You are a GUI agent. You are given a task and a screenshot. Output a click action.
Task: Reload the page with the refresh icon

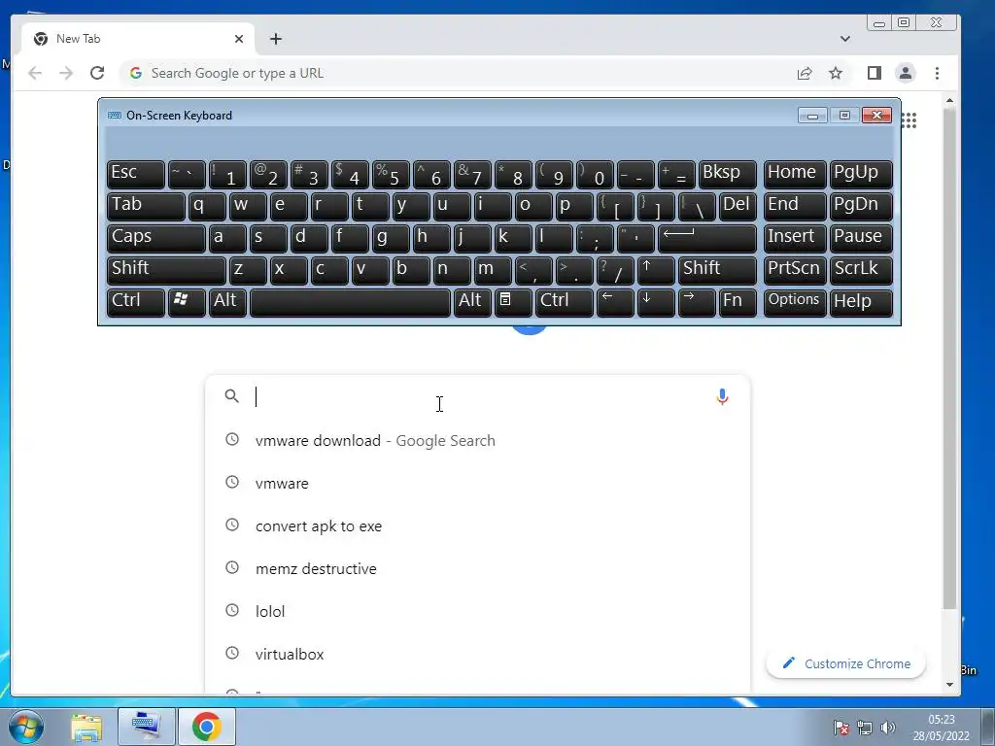[97, 73]
